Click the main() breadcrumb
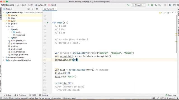 (x=52, y=5)
